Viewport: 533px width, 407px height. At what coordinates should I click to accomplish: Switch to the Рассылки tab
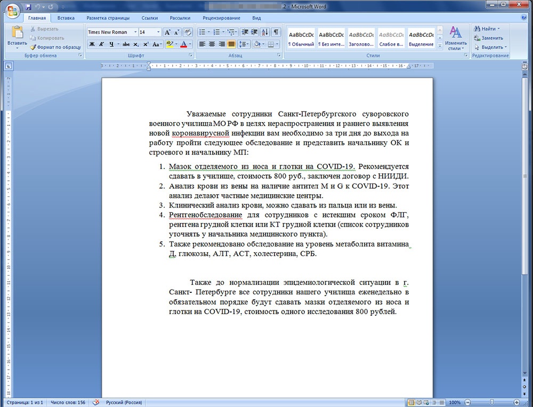point(180,18)
